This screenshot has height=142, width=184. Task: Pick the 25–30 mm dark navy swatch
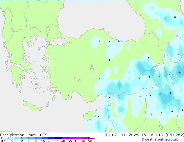point(58,138)
